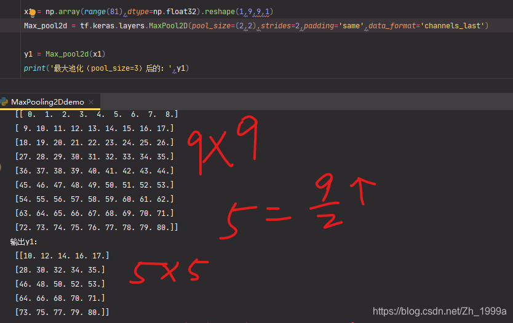Place the cursor on the tf.keras.layers.MaxPool2D line

coord(256,25)
